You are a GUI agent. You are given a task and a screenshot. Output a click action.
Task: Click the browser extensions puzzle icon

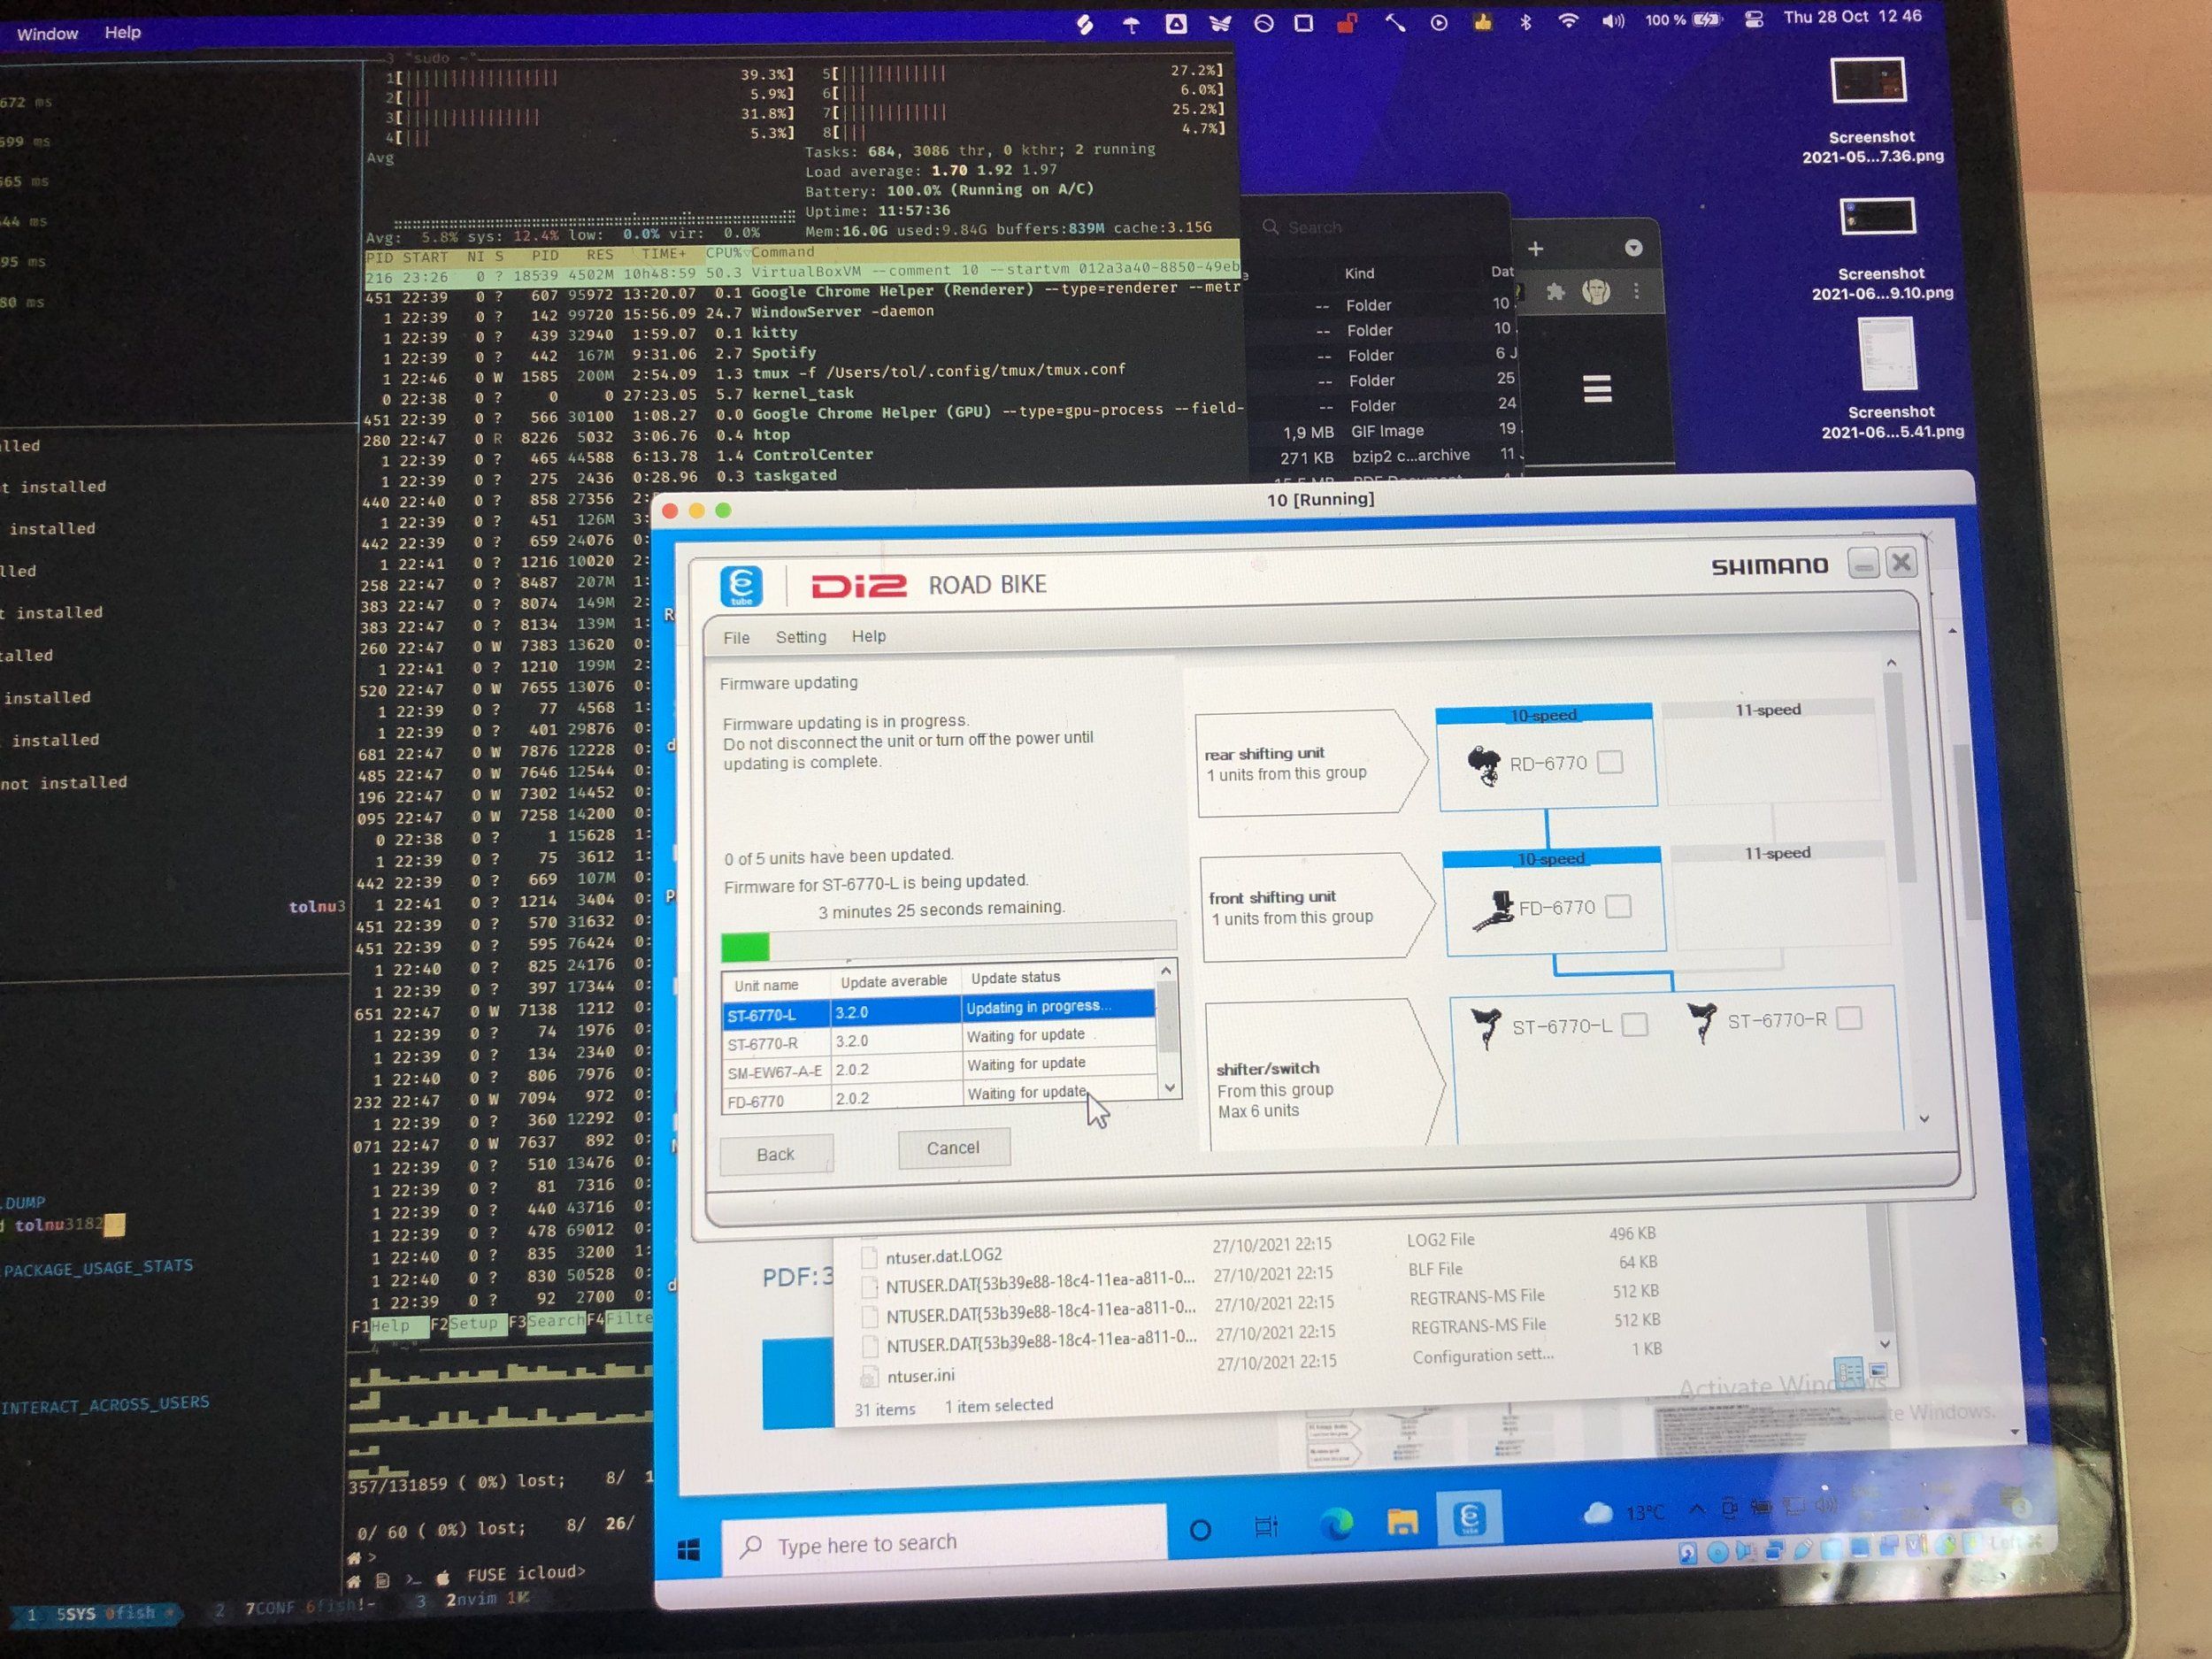[x=1556, y=292]
